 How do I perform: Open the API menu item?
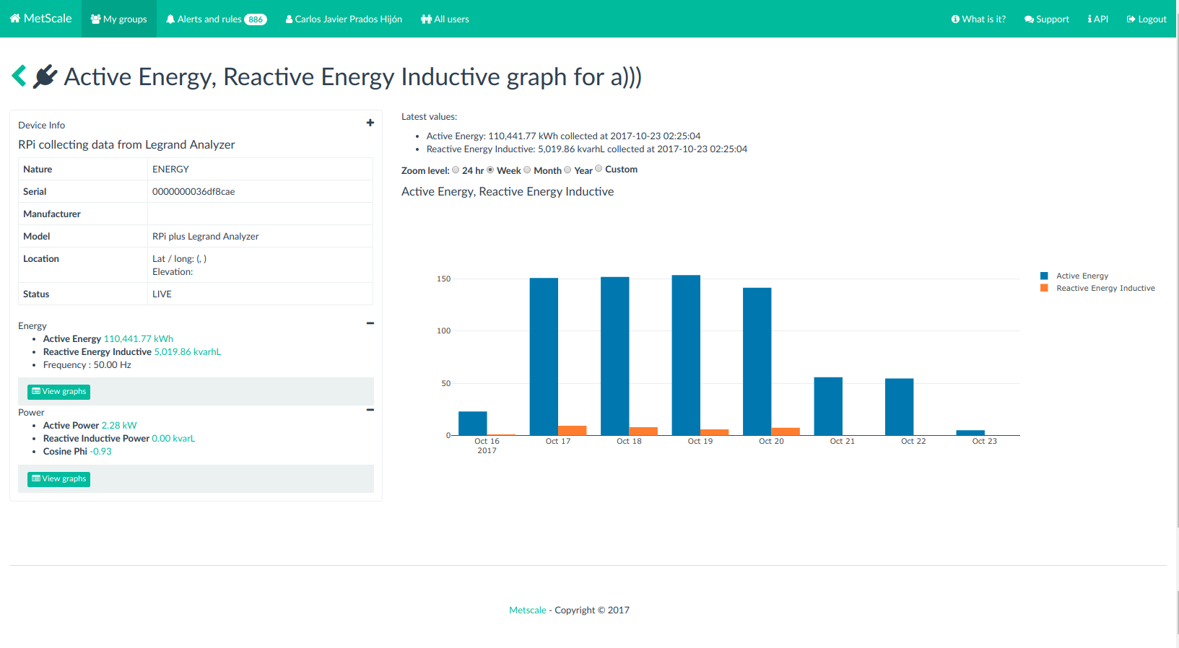click(x=1097, y=19)
